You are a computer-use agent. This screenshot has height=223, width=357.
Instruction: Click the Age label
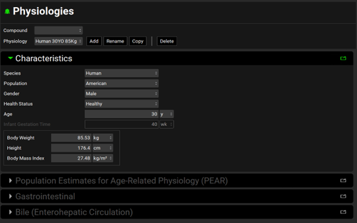(8, 114)
